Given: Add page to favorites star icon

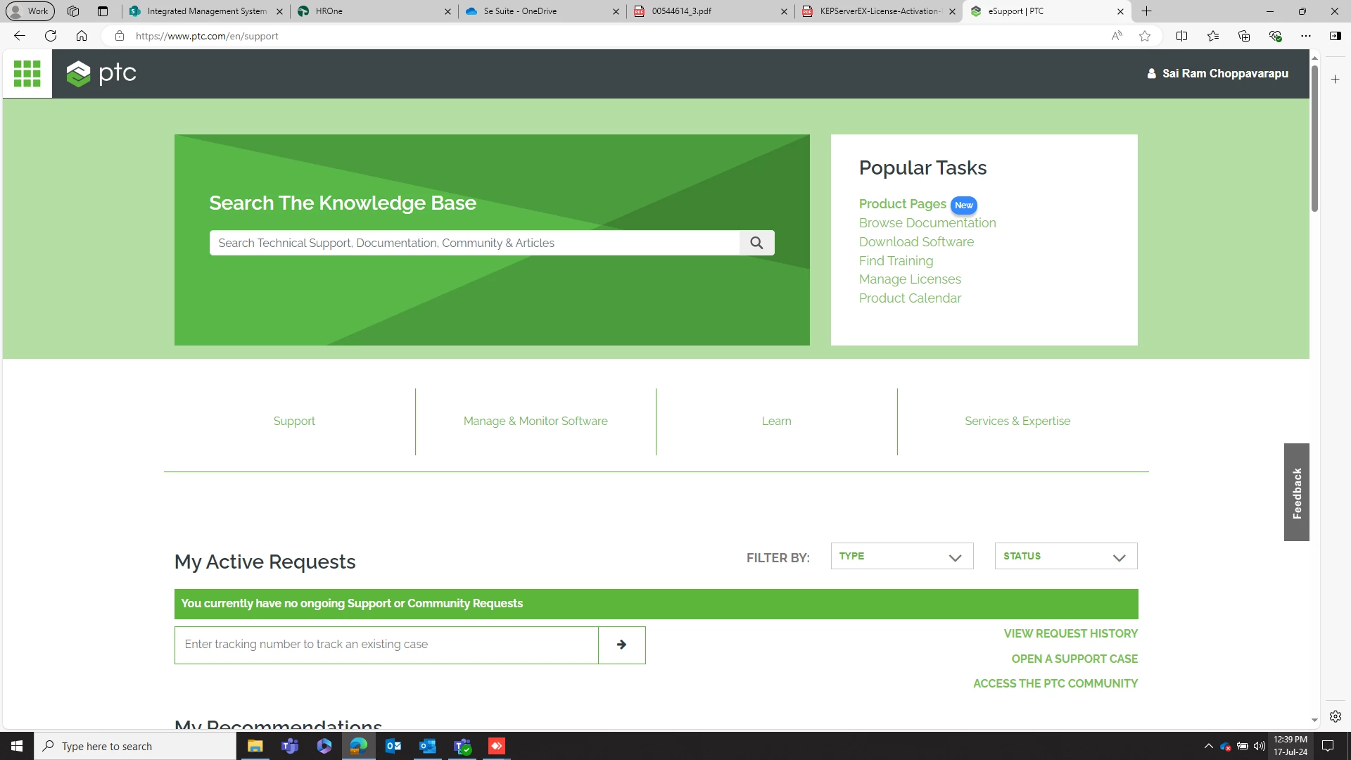Looking at the screenshot, I should tap(1145, 36).
